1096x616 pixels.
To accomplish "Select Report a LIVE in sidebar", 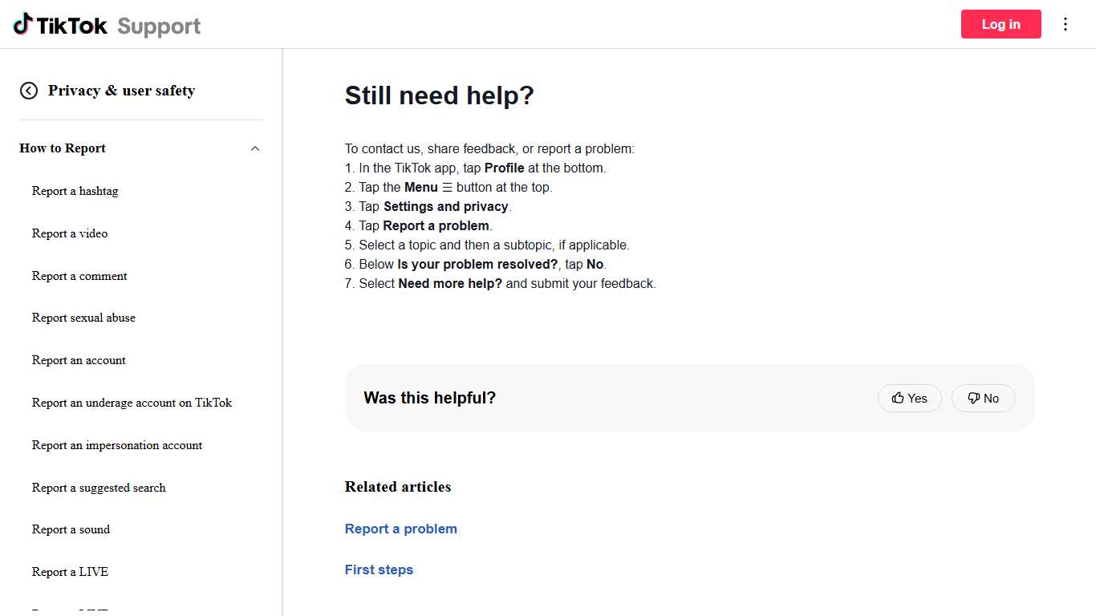I will (70, 572).
